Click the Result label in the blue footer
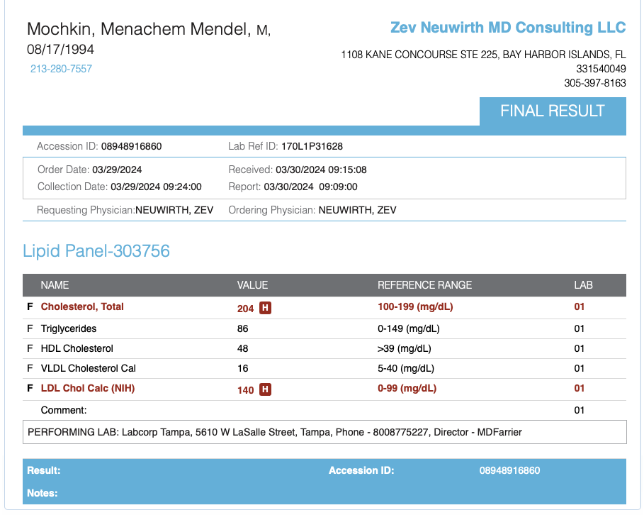This screenshot has width=644, height=515. [43, 470]
